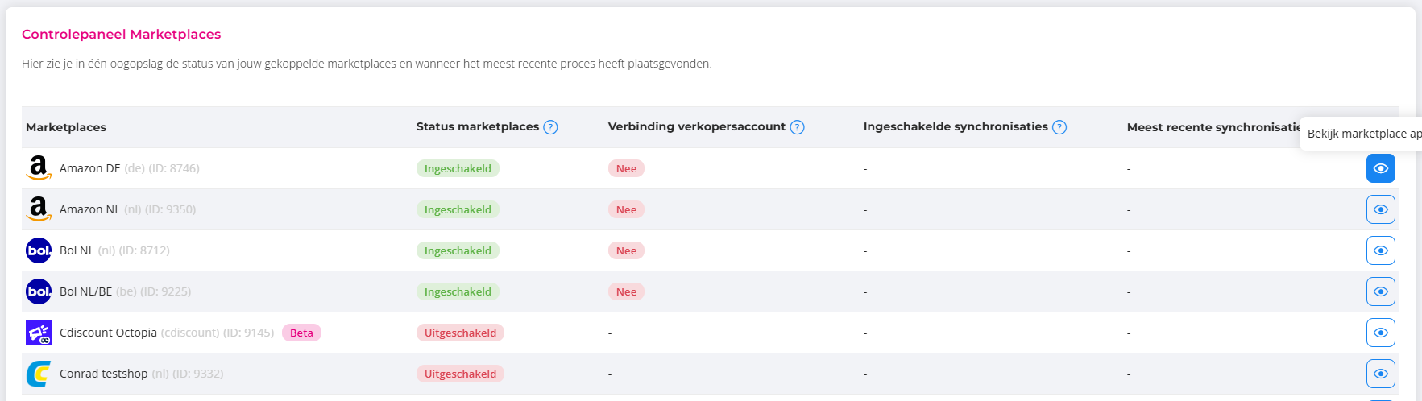The width and height of the screenshot is (1422, 401).
Task: Click the Cdiscount Octopia logo
Action: tap(39, 333)
